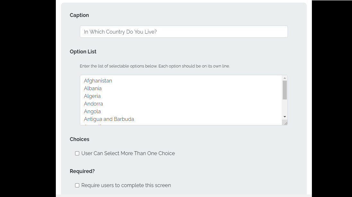Click the Algeria line in the textarea
352x197 pixels.
(92, 96)
